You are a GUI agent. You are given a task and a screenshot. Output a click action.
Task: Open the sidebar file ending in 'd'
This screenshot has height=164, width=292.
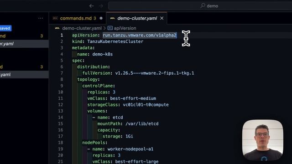pyautogui.click(x=24, y=67)
